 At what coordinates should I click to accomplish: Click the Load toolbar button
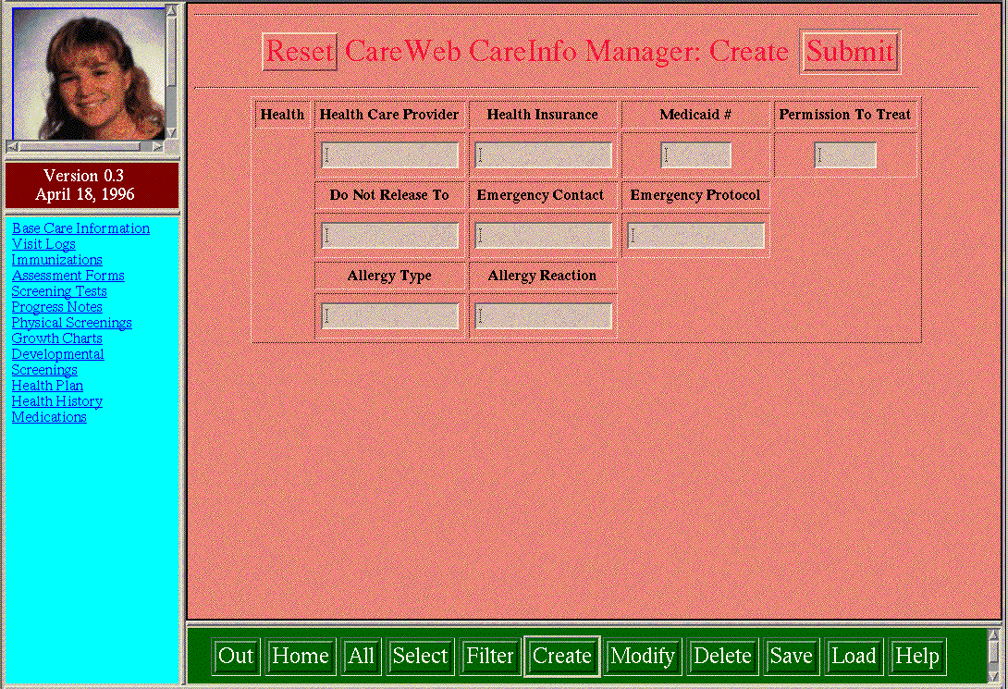click(854, 657)
